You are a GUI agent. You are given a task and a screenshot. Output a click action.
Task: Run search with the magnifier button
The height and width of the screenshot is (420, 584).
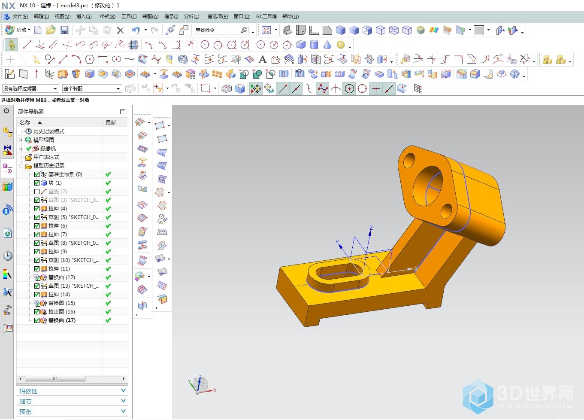pos(244,30)
